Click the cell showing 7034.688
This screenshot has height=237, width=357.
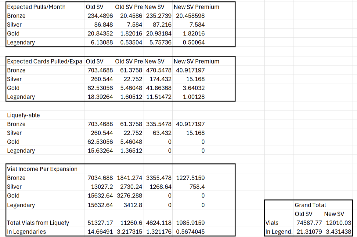[x=99, y=178]
